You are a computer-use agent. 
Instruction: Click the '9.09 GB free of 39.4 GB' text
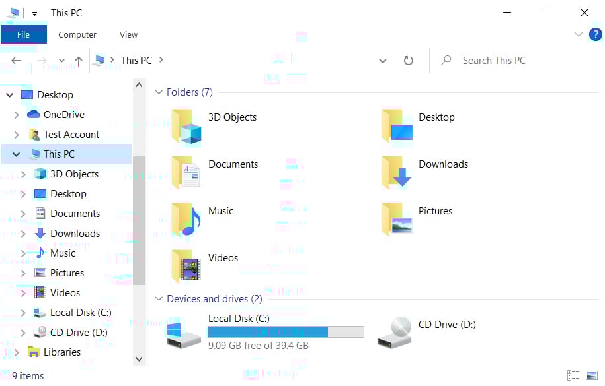click(x=258, y=346)
